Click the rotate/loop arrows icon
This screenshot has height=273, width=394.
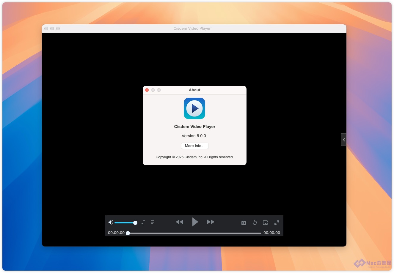click(x=255, y=222)
